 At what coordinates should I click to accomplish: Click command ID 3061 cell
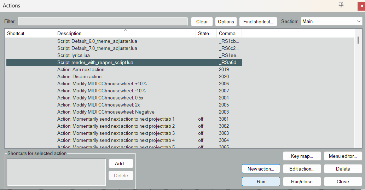224,119
